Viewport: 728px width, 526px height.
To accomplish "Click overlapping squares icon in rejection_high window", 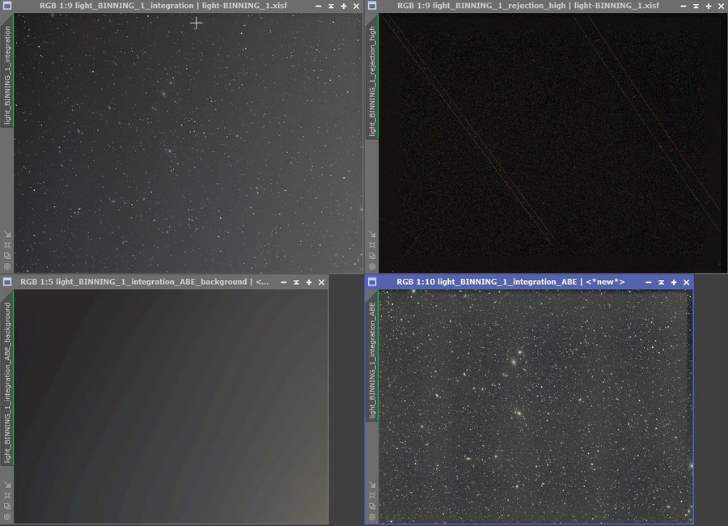I will coord(372,255).
